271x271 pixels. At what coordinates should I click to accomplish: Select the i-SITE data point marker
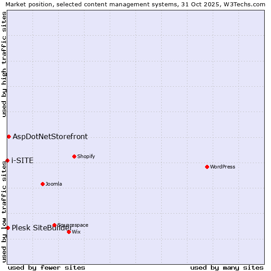[x=7, y=160]
